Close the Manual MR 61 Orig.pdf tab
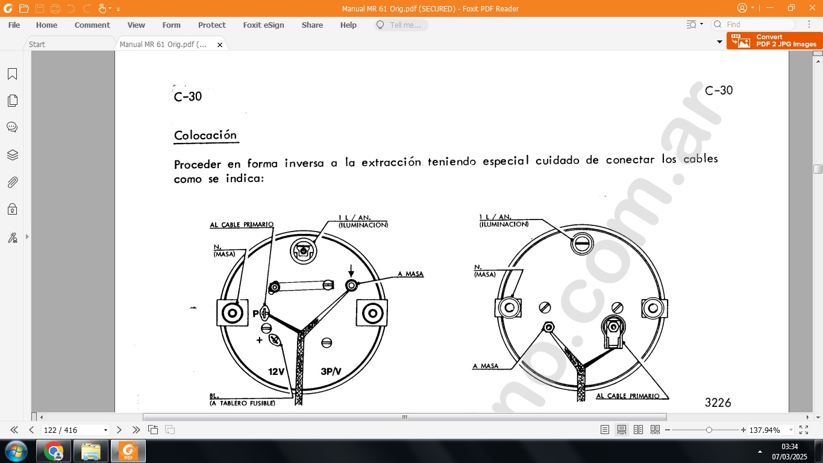This screenshot has width=823, height=463. (220, 45)
